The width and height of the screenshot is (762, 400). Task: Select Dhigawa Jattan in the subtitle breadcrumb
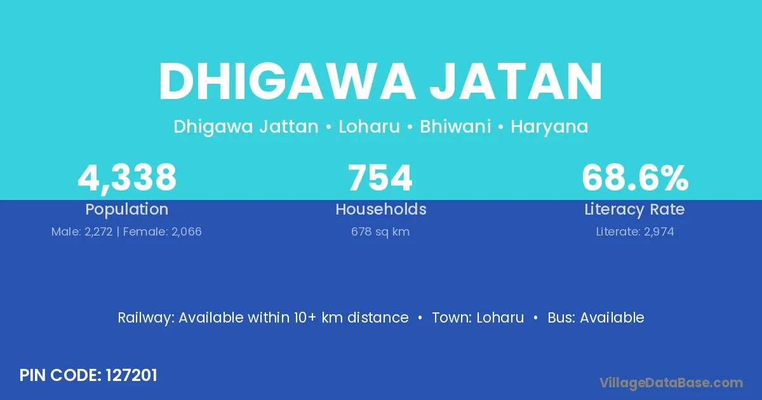pyautogui.click(x=246, y=127)
